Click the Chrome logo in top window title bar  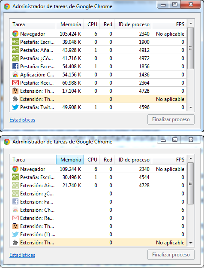[x=7, y=6]
